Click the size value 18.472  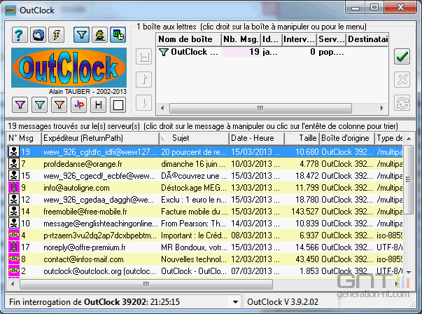coord(307,176)
